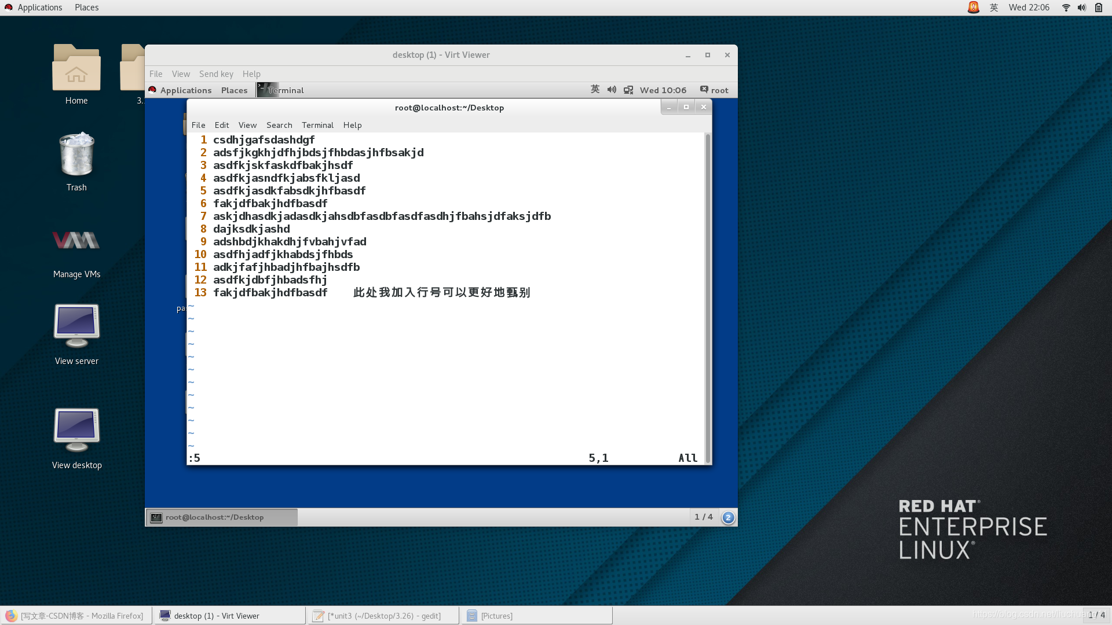Click guest taskbar root@localhost terminal item
The height and width of the screenshot is (625, 1112).
222,517
